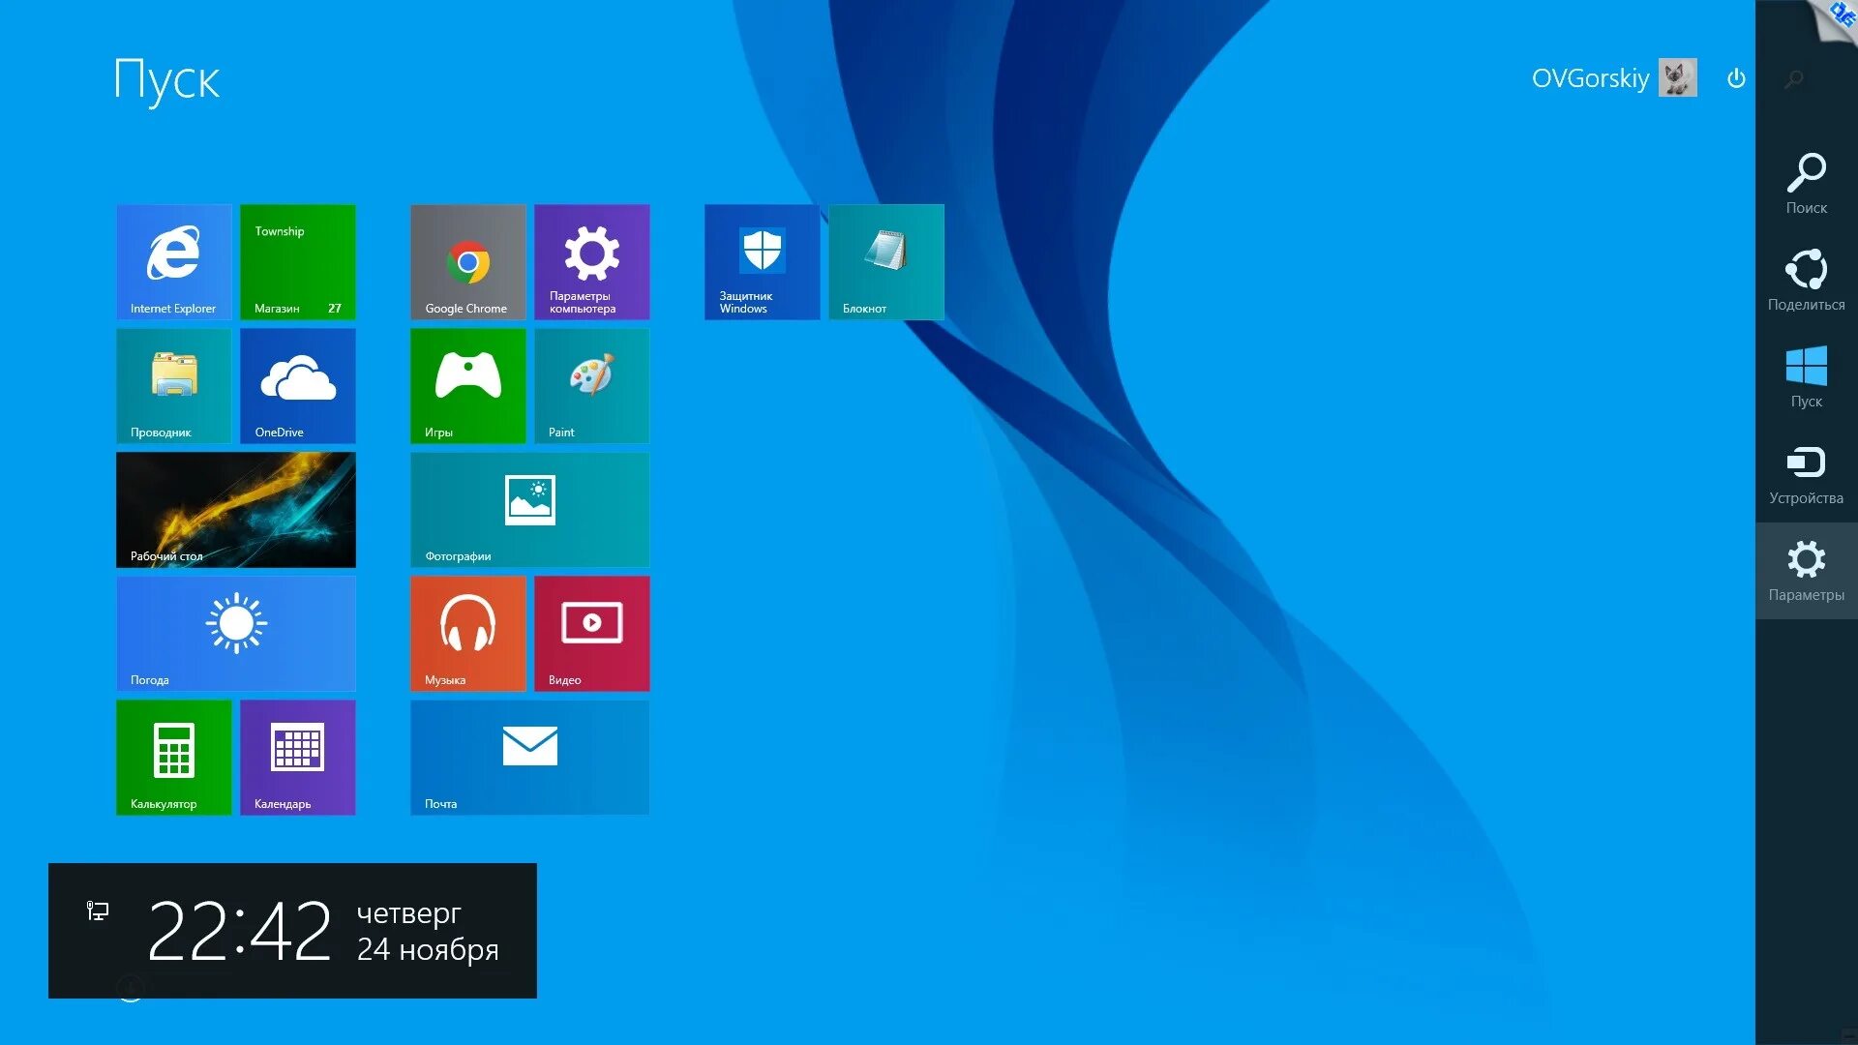Open Проводник file explorer tile
Image resolution: width=1858 pixels, height=1045 pixels.
point(174,386)
